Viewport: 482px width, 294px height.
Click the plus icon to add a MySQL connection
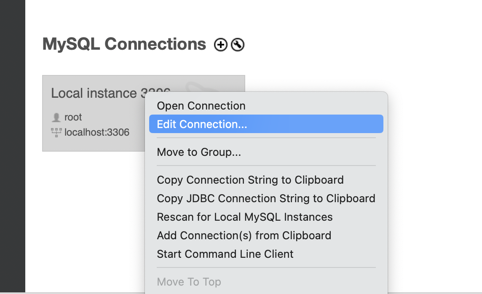click(x=220, y=45)
